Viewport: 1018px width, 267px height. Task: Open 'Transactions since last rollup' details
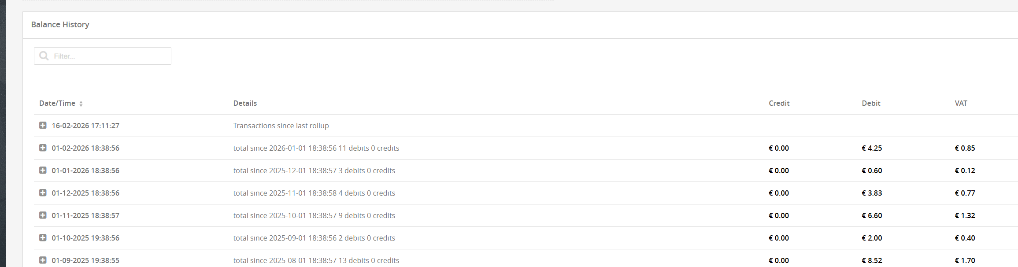click(281, 126)
